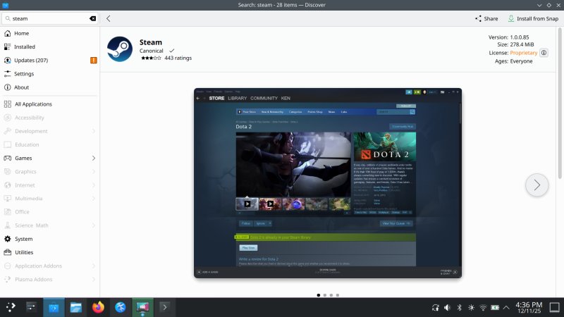This screenshot has height=317, width=564.
Task: Open the file manager from taskbar
Action: (76, 307)
